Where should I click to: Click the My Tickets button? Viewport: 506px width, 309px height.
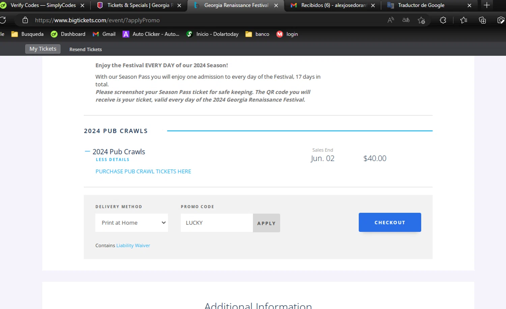click(x=43, y=49)
